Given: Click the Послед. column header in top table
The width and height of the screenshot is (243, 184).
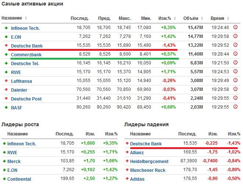Looking at the screenshot, I should pyautogui.click(x=80, y=18).
